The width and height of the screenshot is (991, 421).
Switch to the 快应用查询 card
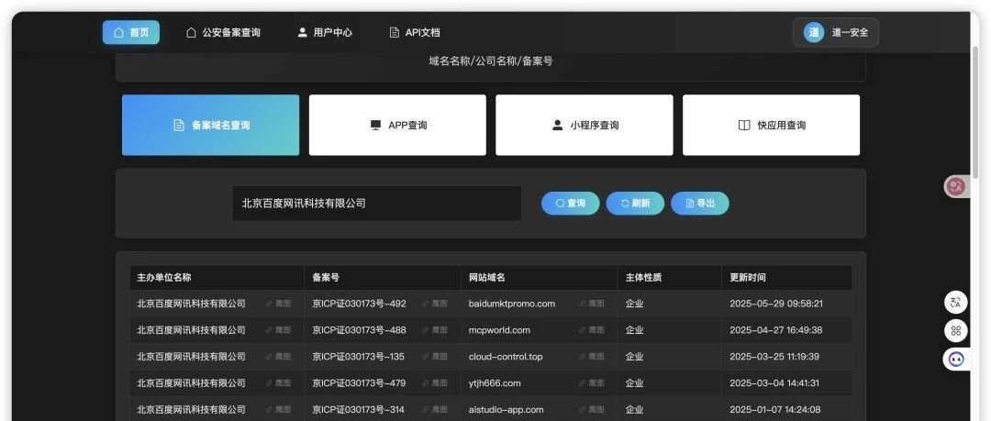click(x=771, y=125)
